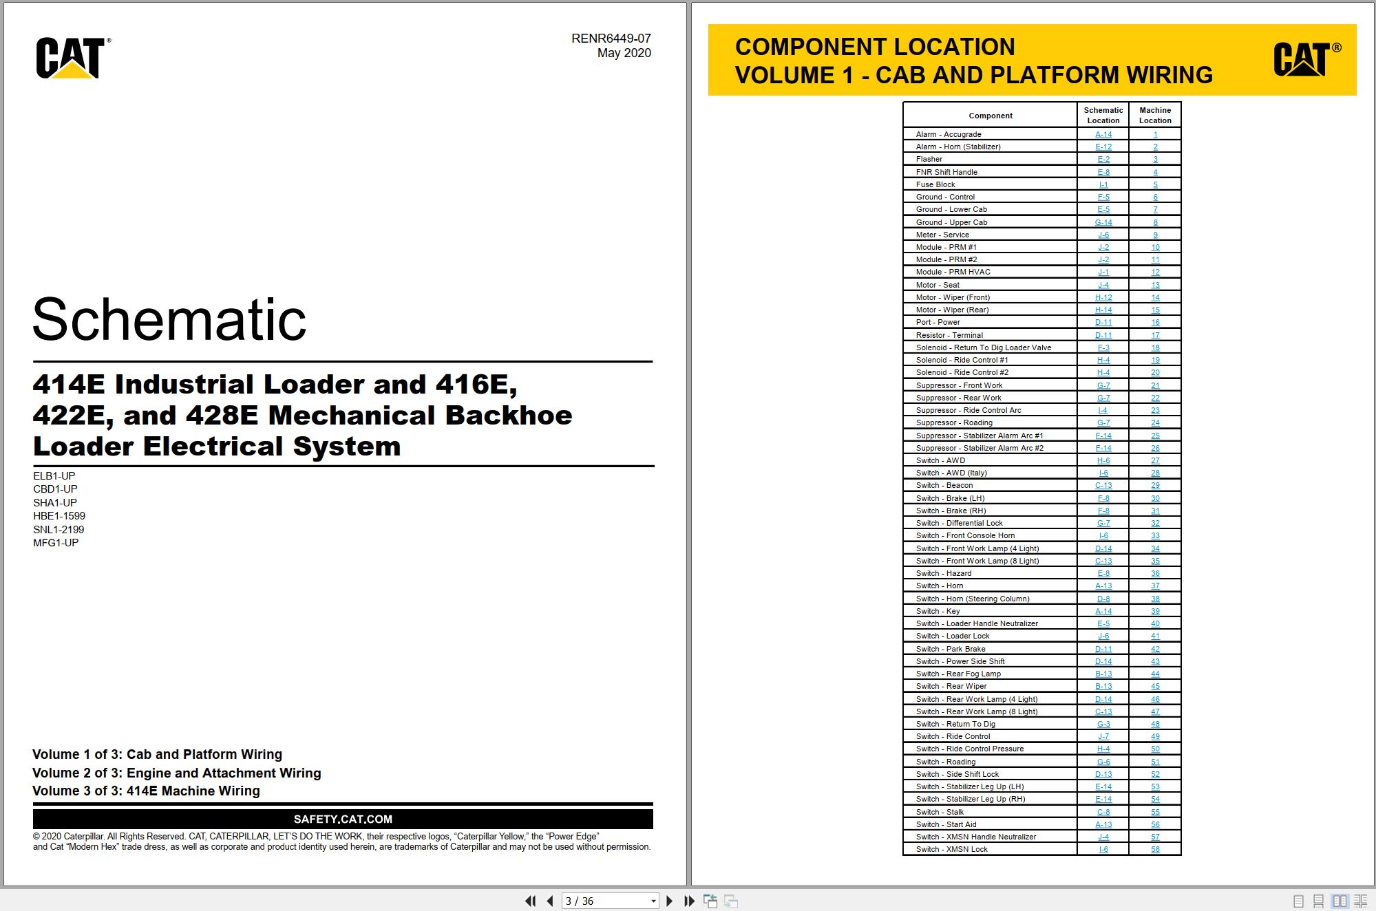
Task: Click machine location 58 for Switch - XMSN Lock
Action: [x=1155, y=849]
